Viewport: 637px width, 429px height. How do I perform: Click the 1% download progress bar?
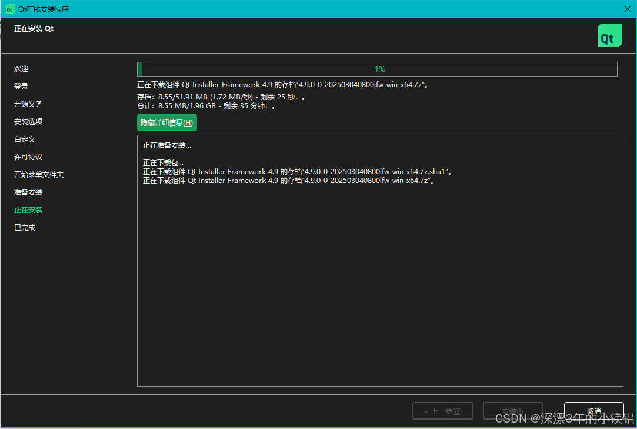[377, 69]
